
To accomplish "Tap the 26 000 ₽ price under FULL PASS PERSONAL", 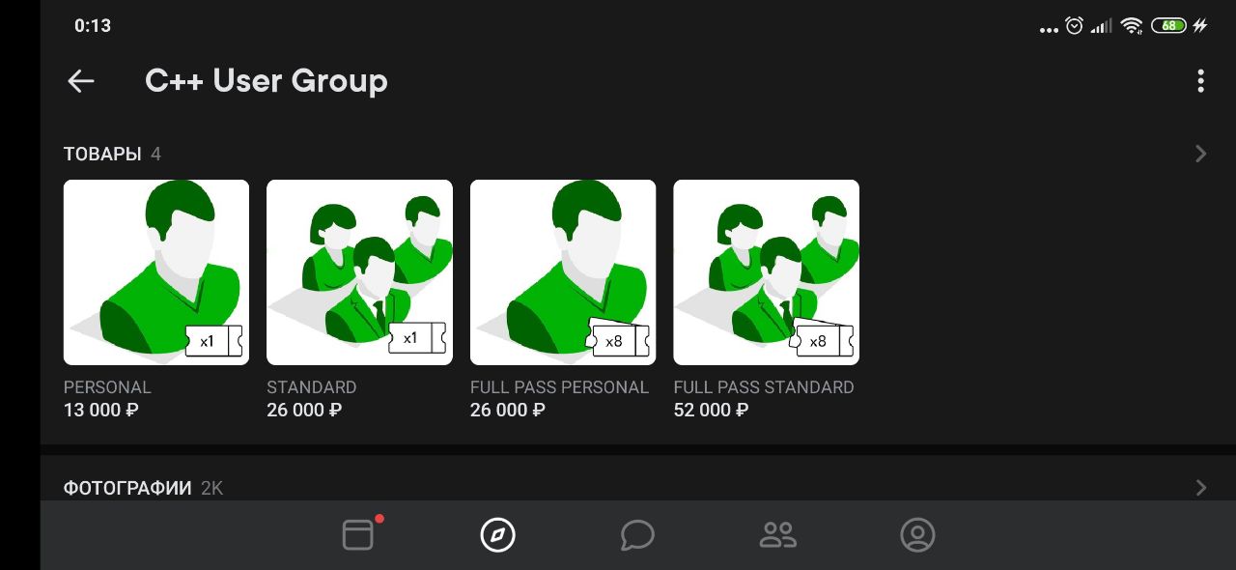I will [508, 411].
